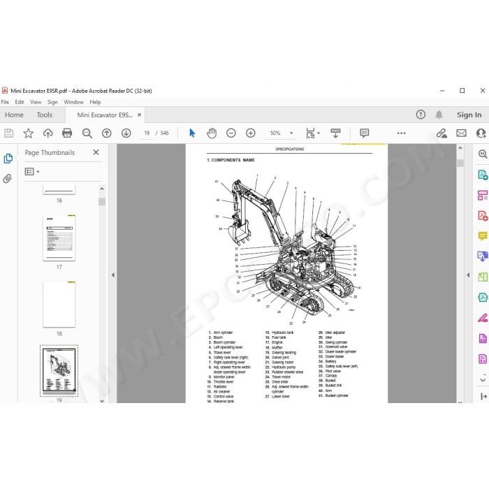489x489 pixels.
Task: Expand right tools pane arrow at bottom
Action: tap(483, 396)
